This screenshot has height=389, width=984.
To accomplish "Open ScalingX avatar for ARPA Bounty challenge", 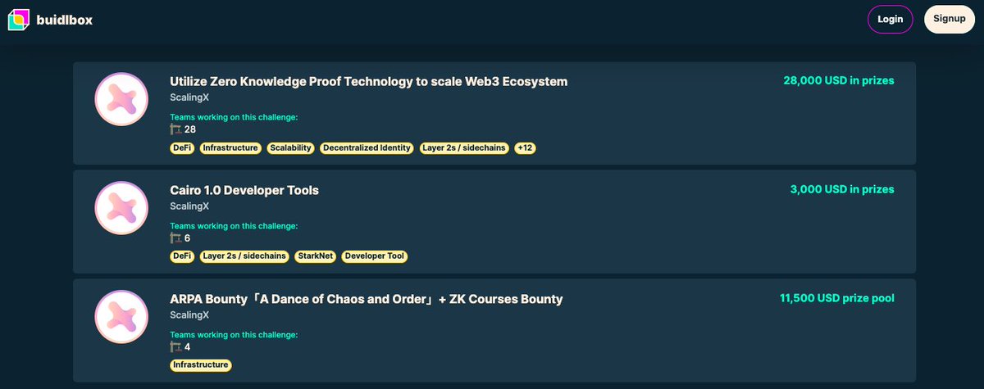I will click(121, 317).
